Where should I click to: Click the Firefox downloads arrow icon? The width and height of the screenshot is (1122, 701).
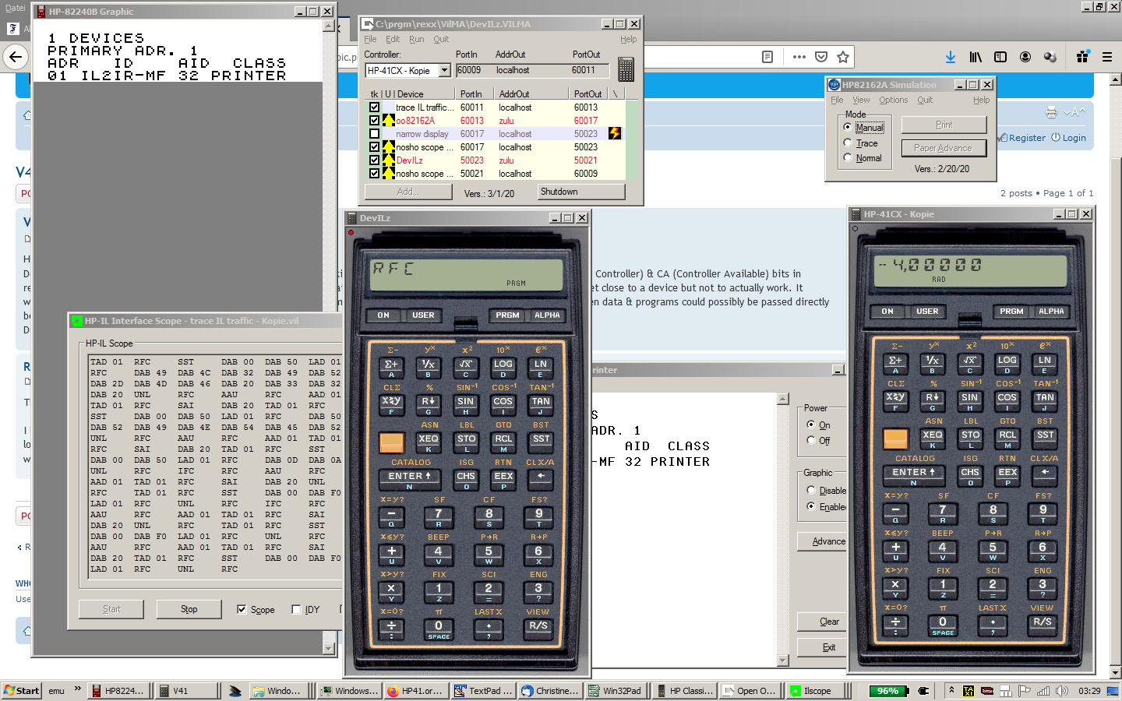pyautogui.click(x=951, y=57)
